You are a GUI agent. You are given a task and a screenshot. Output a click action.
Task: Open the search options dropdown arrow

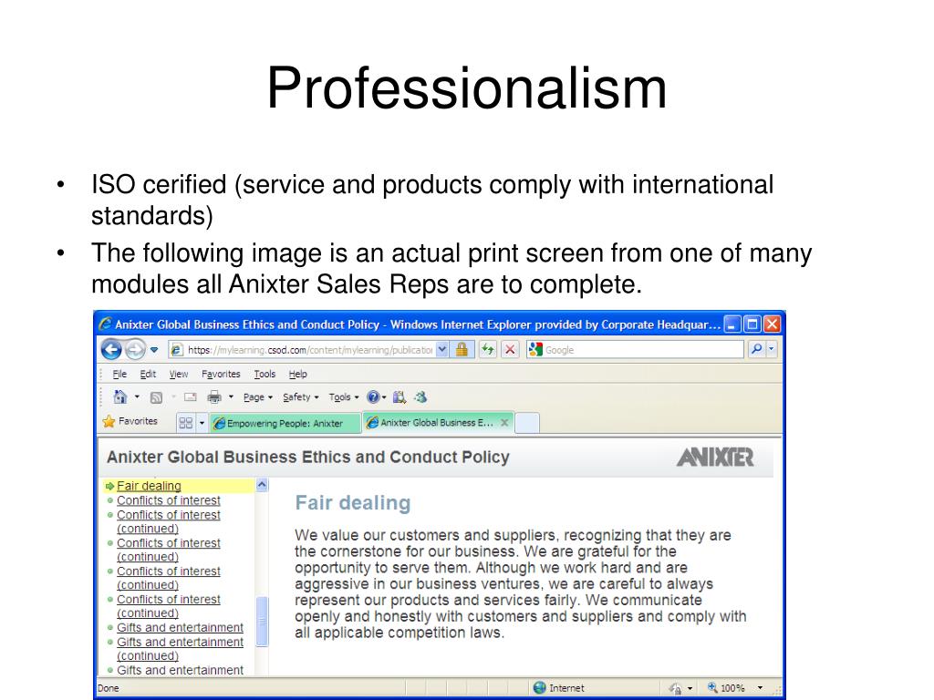click(772, 349)
